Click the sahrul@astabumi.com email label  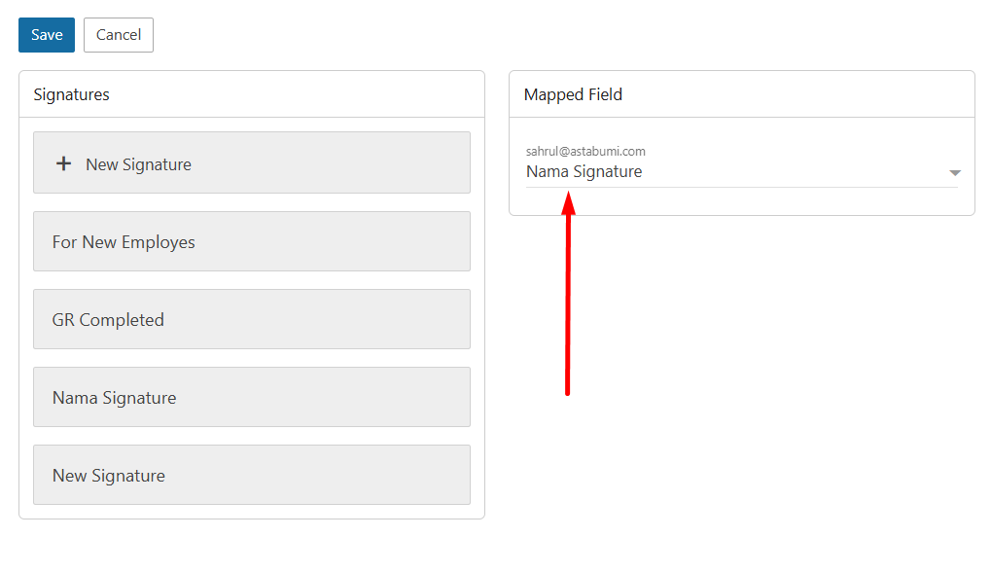tap(585, 151)
